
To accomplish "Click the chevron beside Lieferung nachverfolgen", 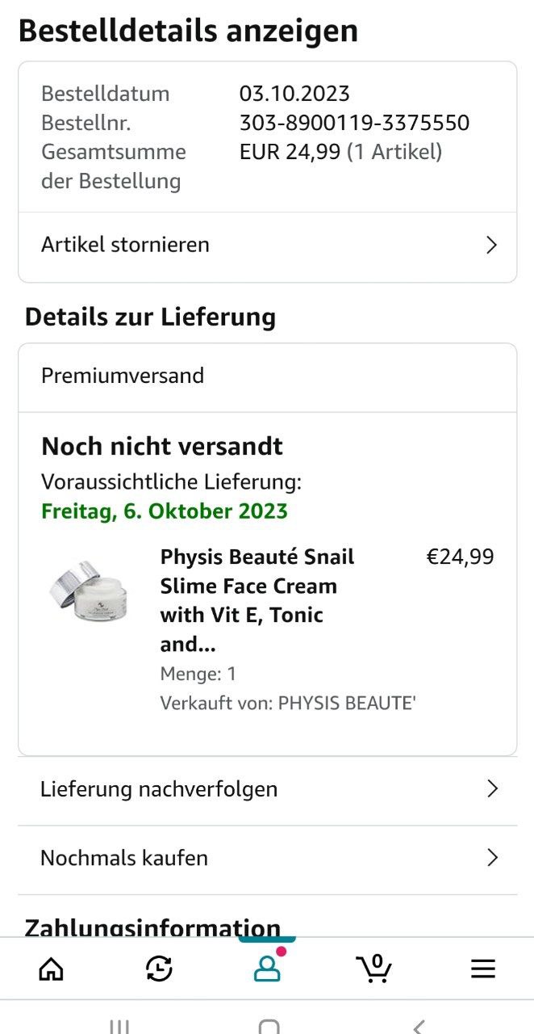I will pos(493,789).
